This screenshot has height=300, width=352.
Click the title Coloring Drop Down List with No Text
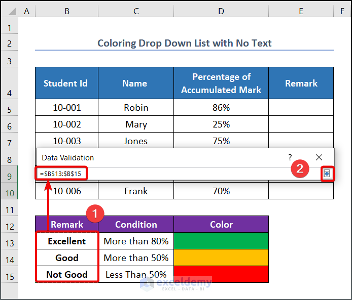click(184, 43)
